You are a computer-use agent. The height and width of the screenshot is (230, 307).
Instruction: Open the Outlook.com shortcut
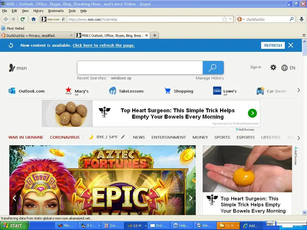(x=27, y=91)
